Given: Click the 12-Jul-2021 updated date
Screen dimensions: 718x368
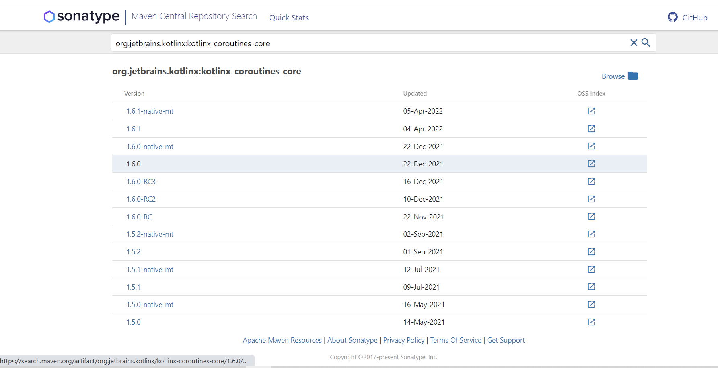Looking at the screenshot, I should [x=421, y=270].
